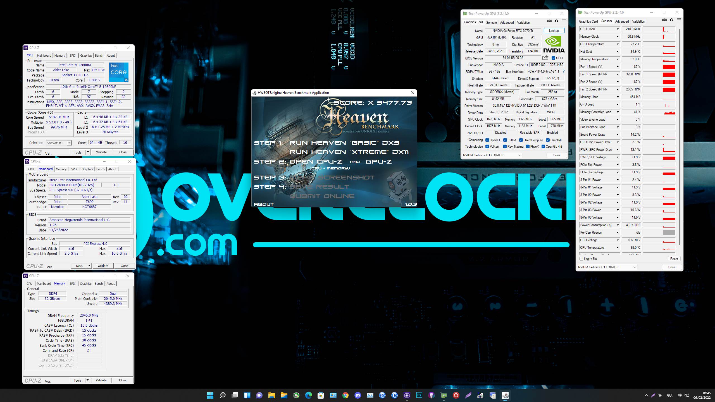Open hamburger menu in GPU-Z Graphics Card window

(x=564, y=21)
